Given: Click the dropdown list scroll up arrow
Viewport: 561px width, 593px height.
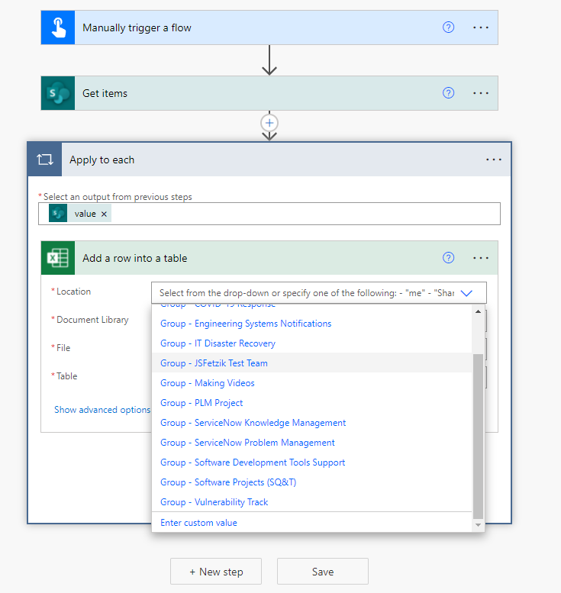Looking at the screenshot, I should pyautogui.click(x=478, y=311).
